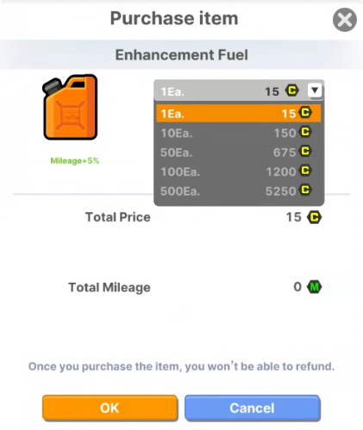363x430 pixels.
Task: Click the green mileage M icon
Action: click(314, 287)
